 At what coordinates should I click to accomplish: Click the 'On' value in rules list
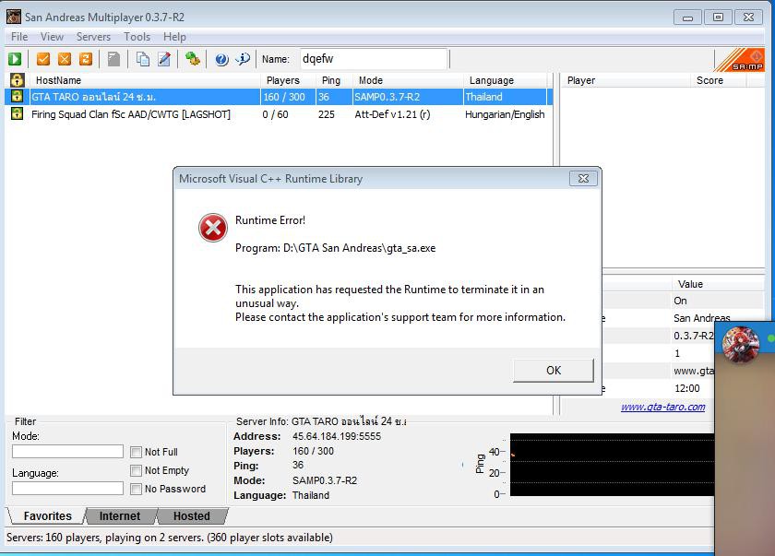pyautogui.click(x=680, y=301)
